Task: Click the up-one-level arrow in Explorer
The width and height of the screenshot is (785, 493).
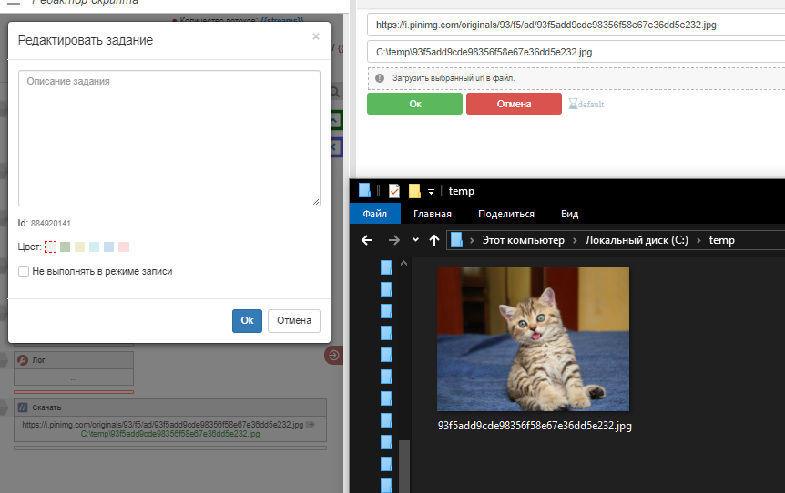Action: click(x=434, y=240)
